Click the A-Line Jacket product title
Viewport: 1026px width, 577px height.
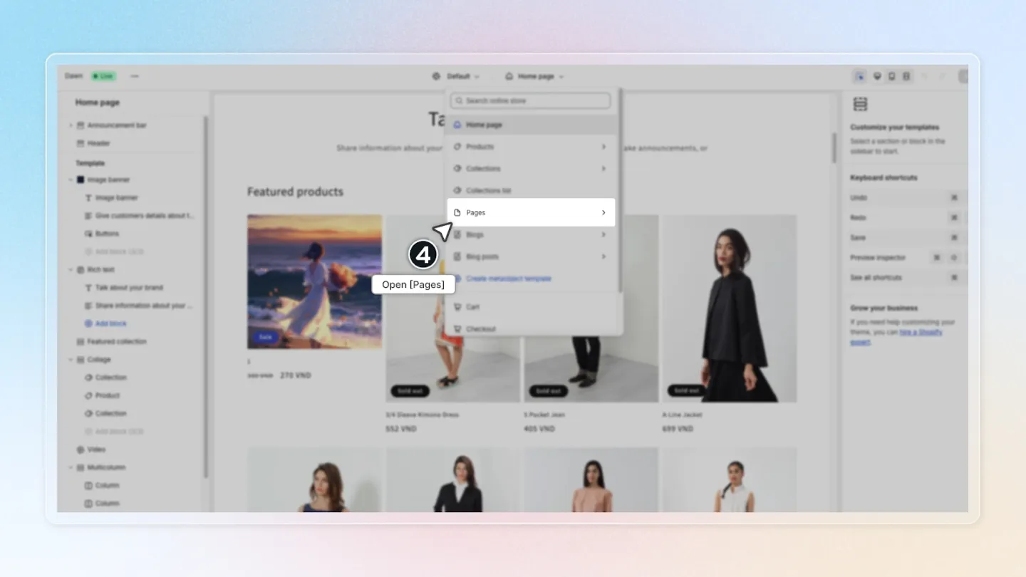(682, 415)
